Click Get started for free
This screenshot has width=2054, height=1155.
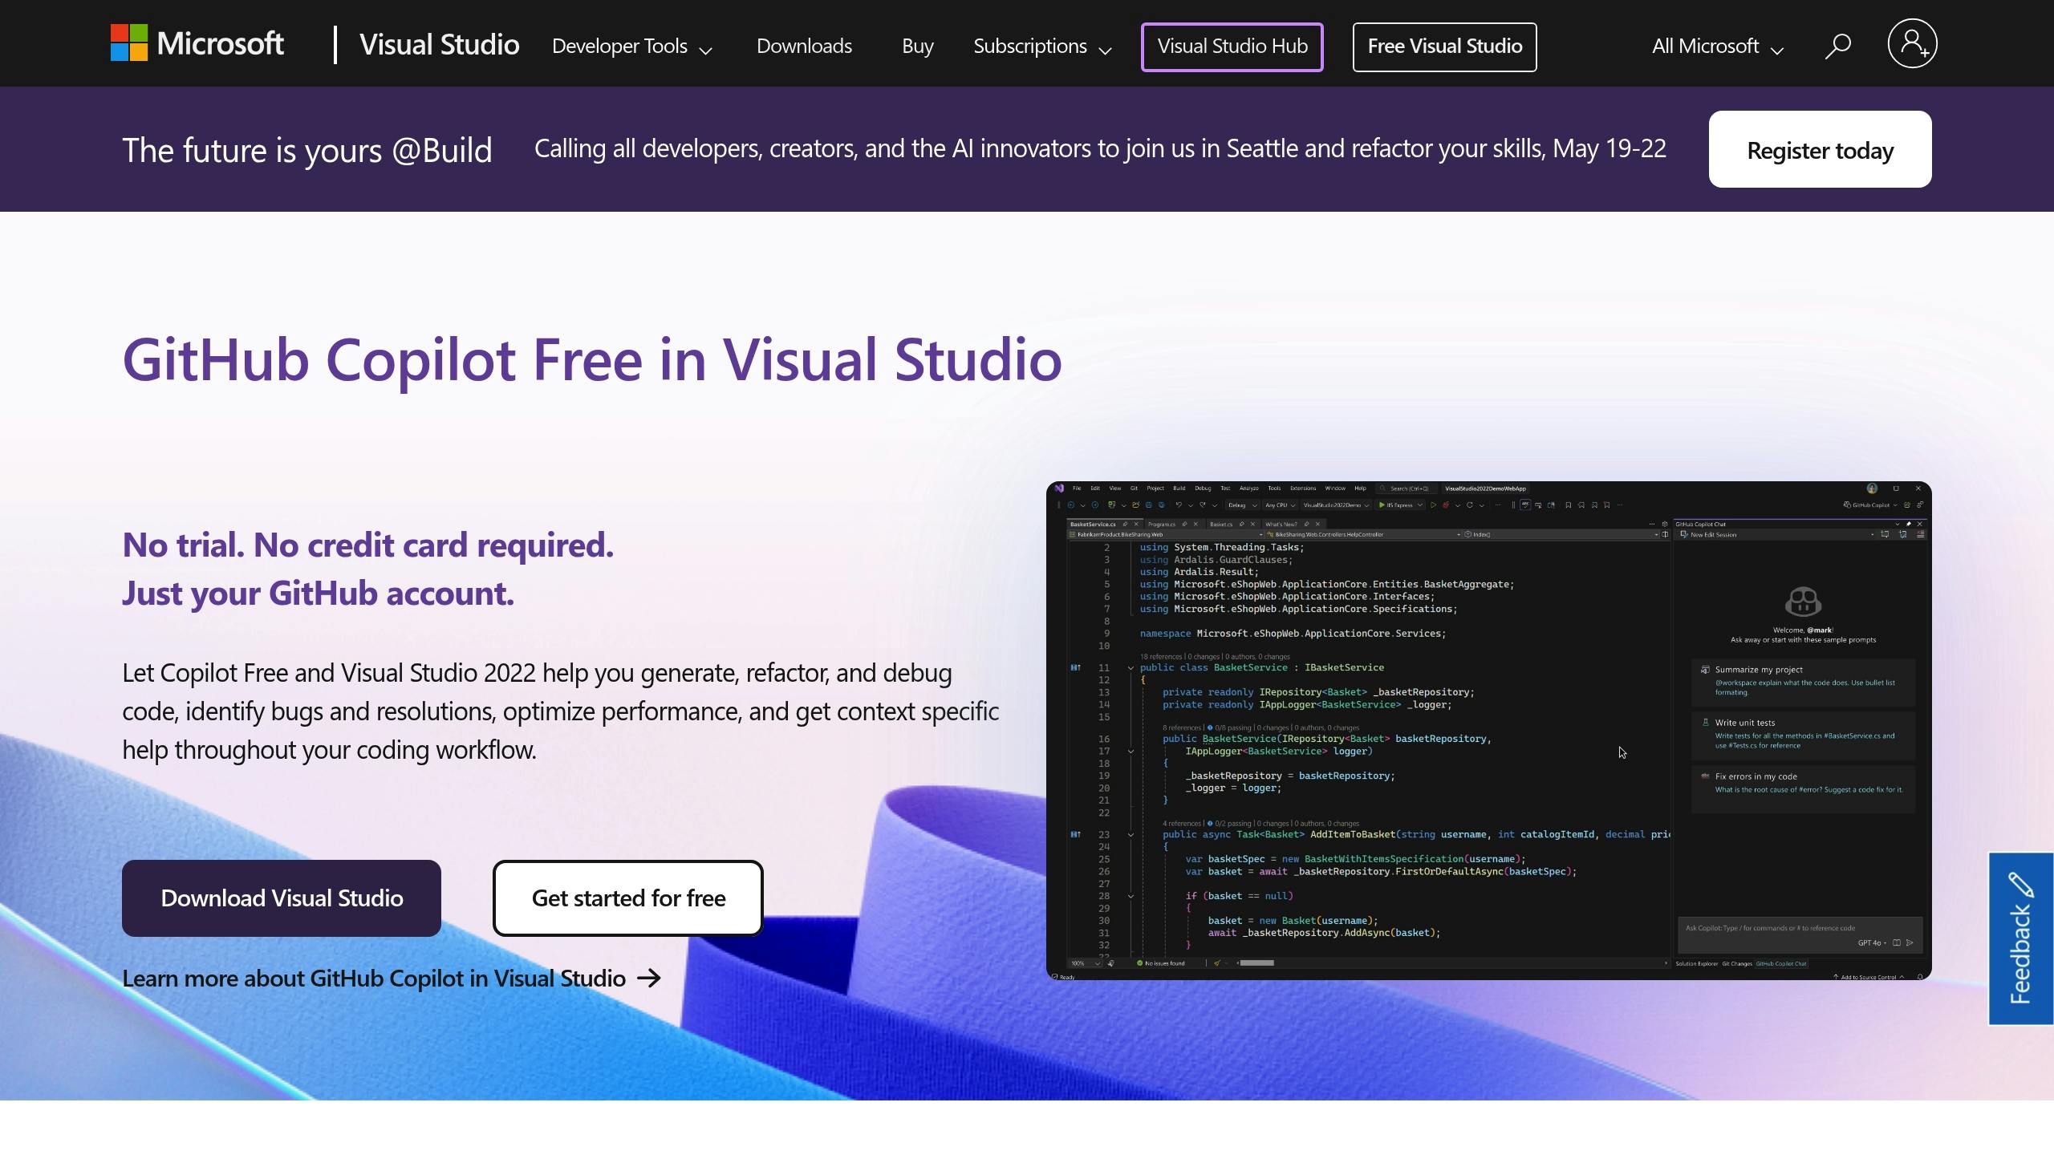point(628,898)
